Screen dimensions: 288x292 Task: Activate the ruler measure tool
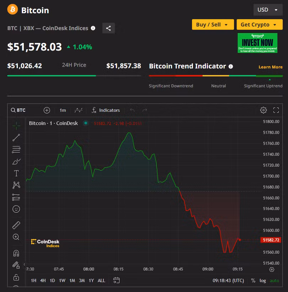(16, 225)
